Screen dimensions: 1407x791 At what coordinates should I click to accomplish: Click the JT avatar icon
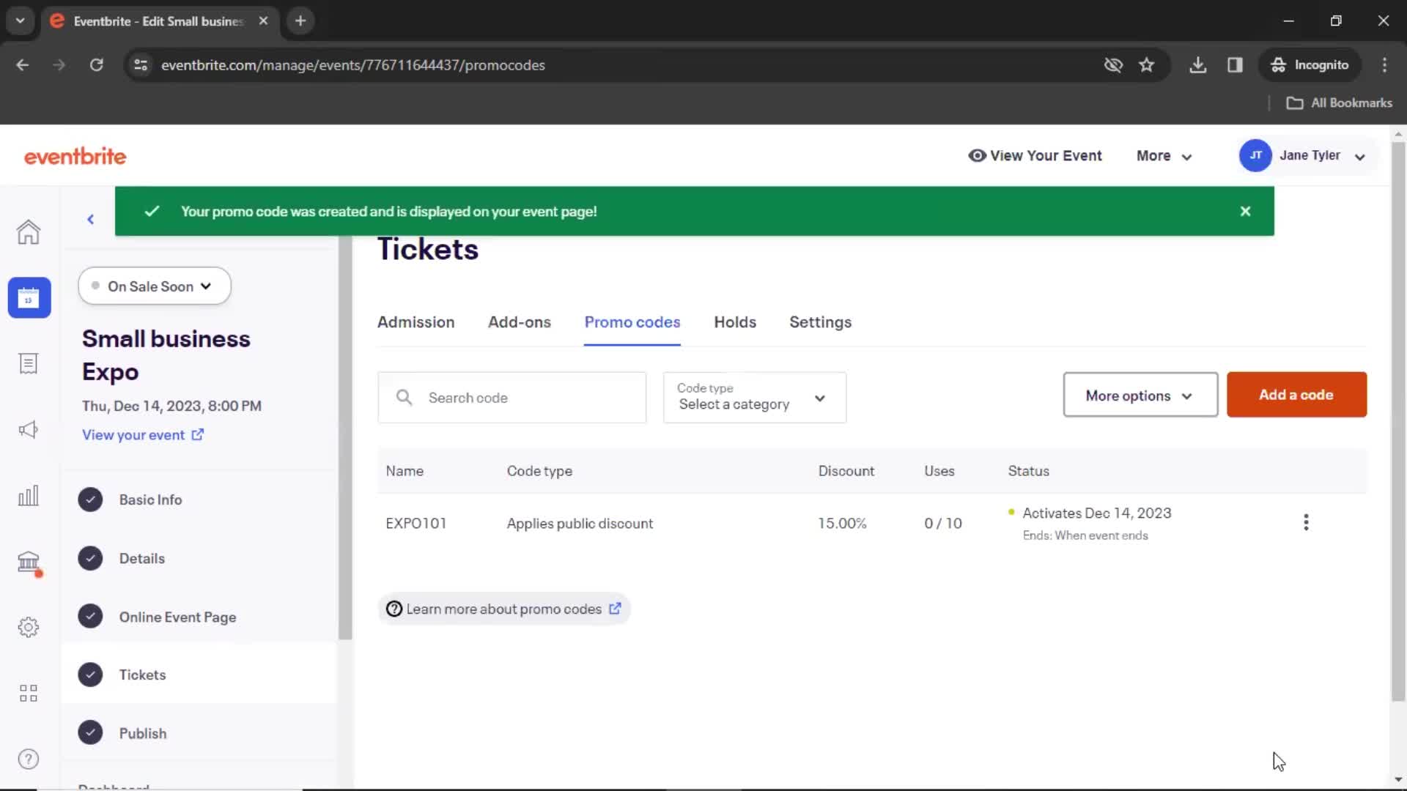(1255, 155)
